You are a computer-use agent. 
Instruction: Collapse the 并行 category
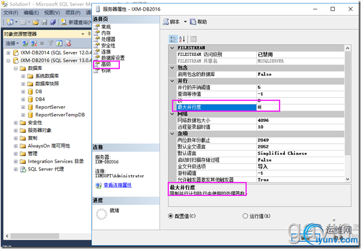[172, 81]
